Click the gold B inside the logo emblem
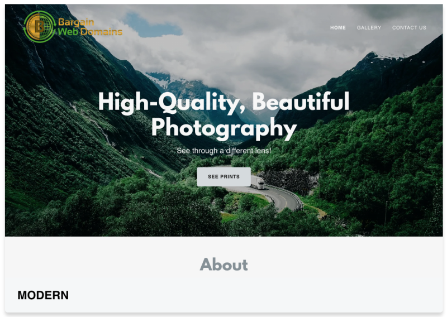The width and height of the screenshot is (447, 317). click(x=39, y=27)
